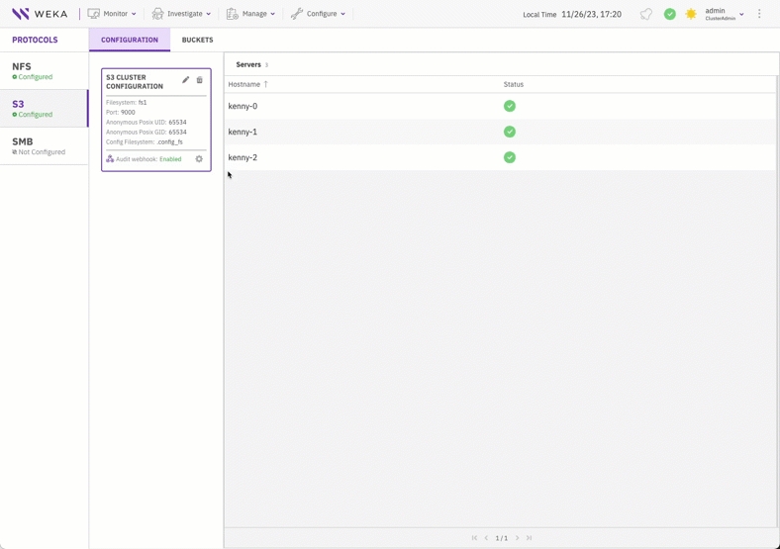Click kenny-2 green status icon

click(x=510, y=157)
